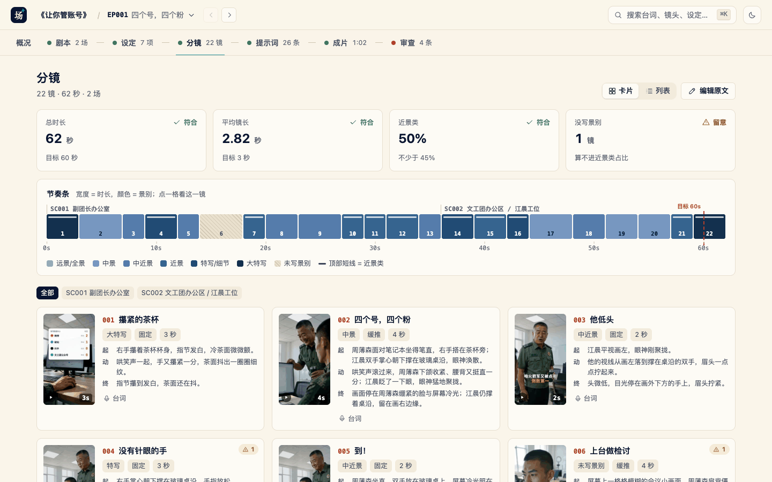
Task: Click 台词 microphone icon in shot 002
Action: pos(342,419)
